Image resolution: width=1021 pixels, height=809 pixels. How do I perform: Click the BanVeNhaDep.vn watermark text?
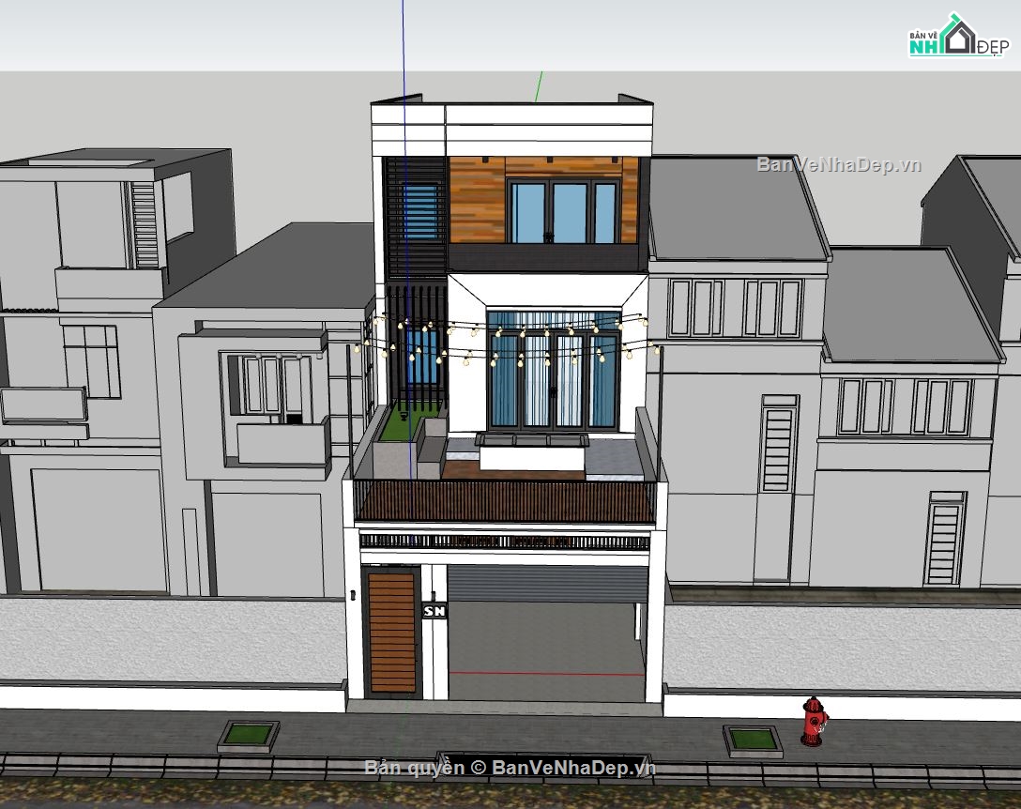coord(839,165)
